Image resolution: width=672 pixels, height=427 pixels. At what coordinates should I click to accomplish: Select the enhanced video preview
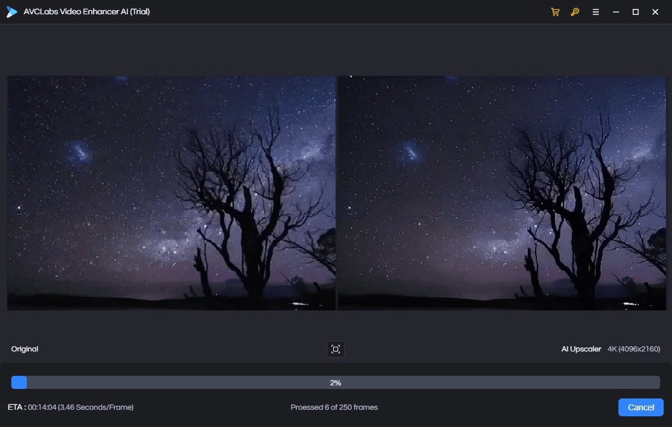click(x=502, y=193)
